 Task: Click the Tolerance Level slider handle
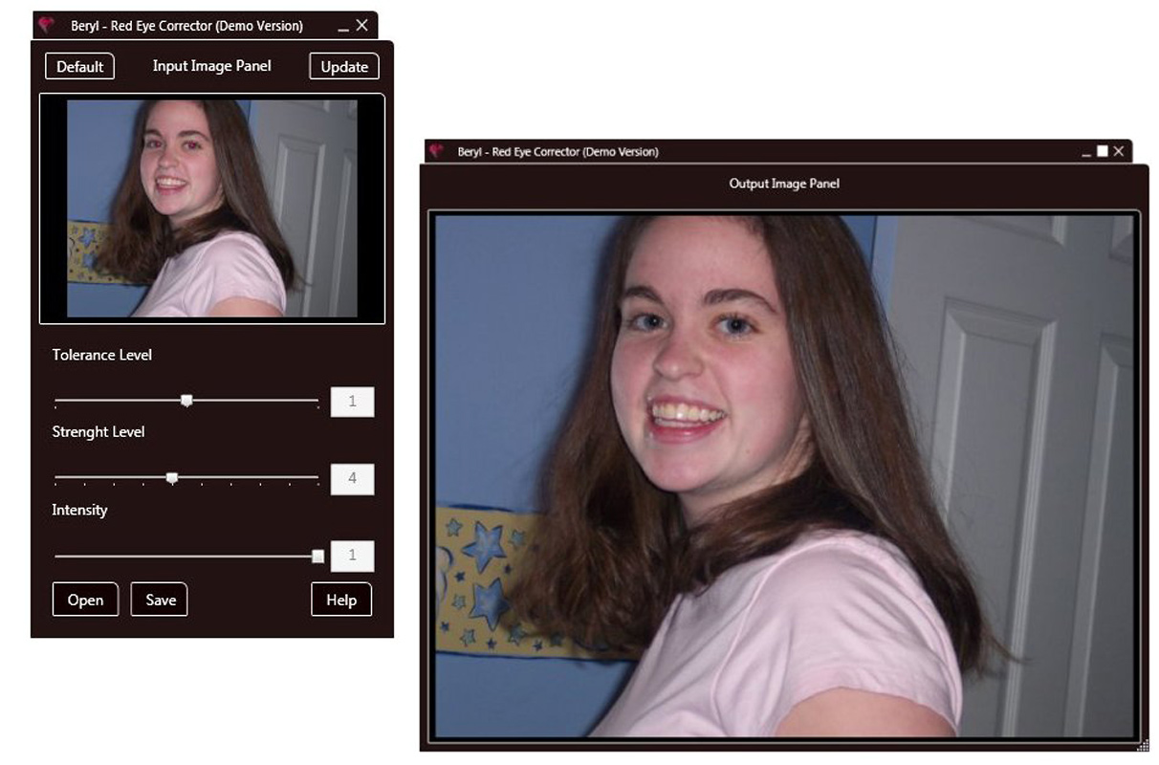[x=186, y=401]
